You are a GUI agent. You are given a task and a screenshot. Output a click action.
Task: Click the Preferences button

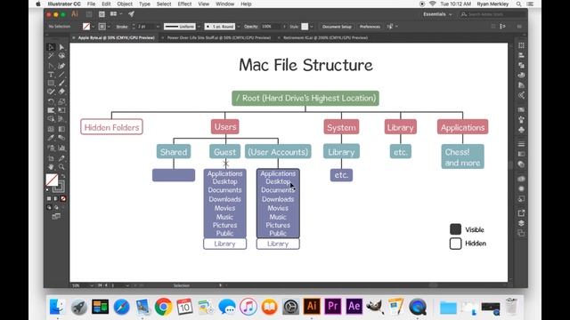pyautogui.click(x=370, y=27)
